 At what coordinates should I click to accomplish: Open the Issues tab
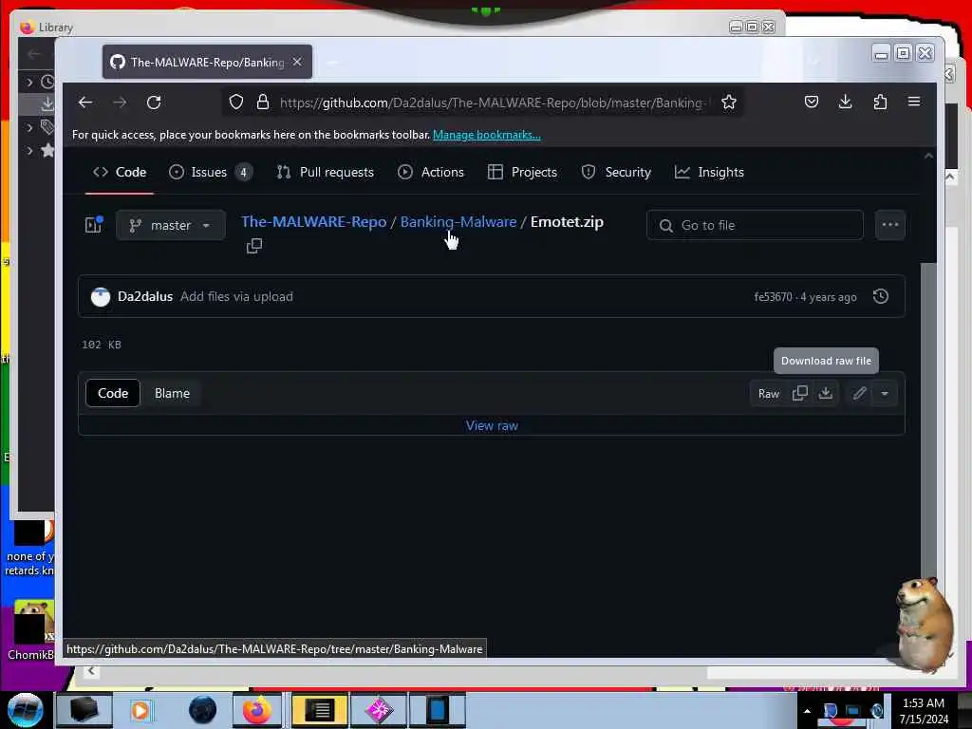(211, 173)
